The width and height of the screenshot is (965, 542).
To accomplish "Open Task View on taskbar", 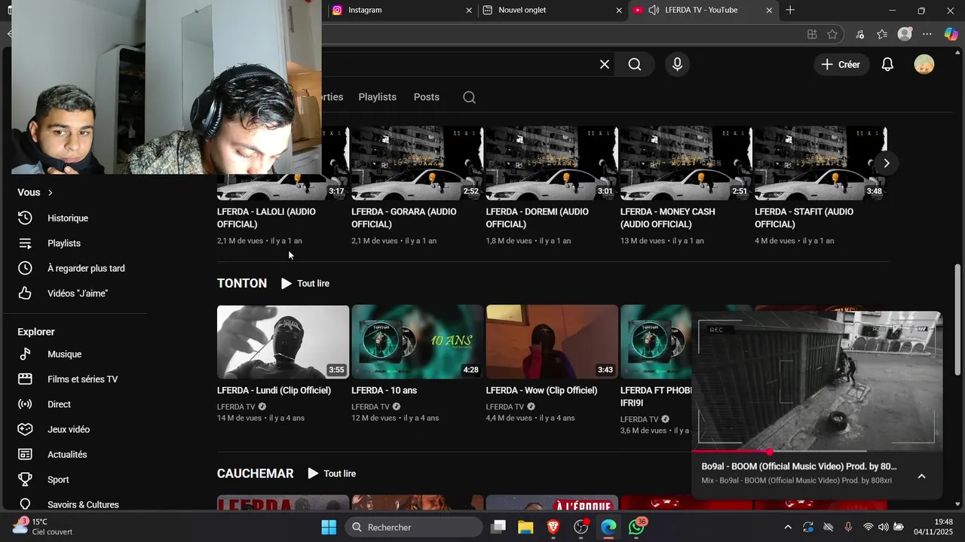I will tap(498, 527).
